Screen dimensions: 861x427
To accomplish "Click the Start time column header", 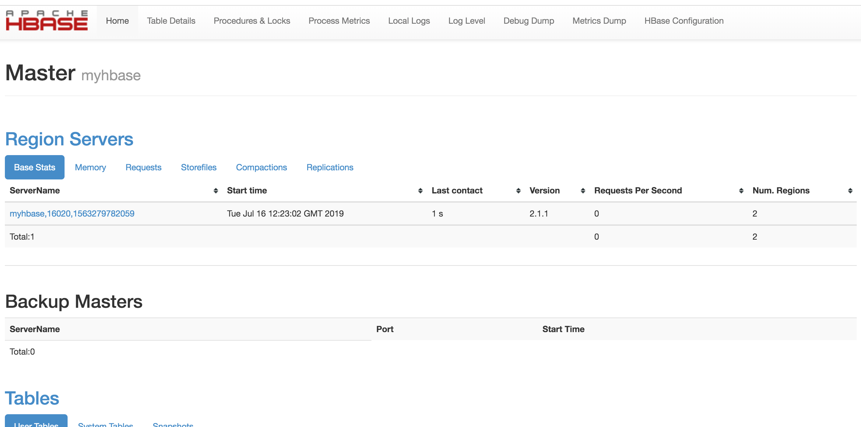I will 247,191.
